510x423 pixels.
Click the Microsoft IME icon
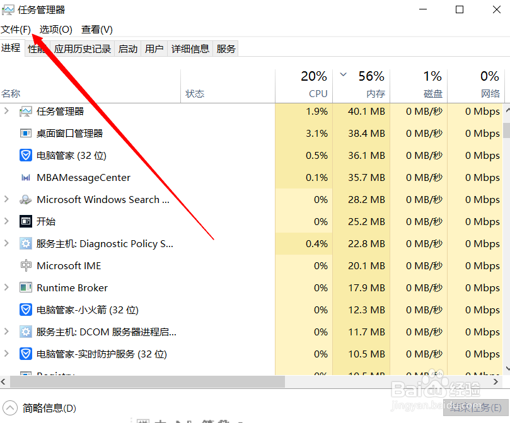pos(26,265)
